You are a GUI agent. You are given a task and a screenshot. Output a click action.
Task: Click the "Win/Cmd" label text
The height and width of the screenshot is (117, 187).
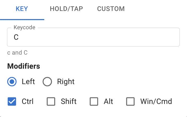[156, 101]
